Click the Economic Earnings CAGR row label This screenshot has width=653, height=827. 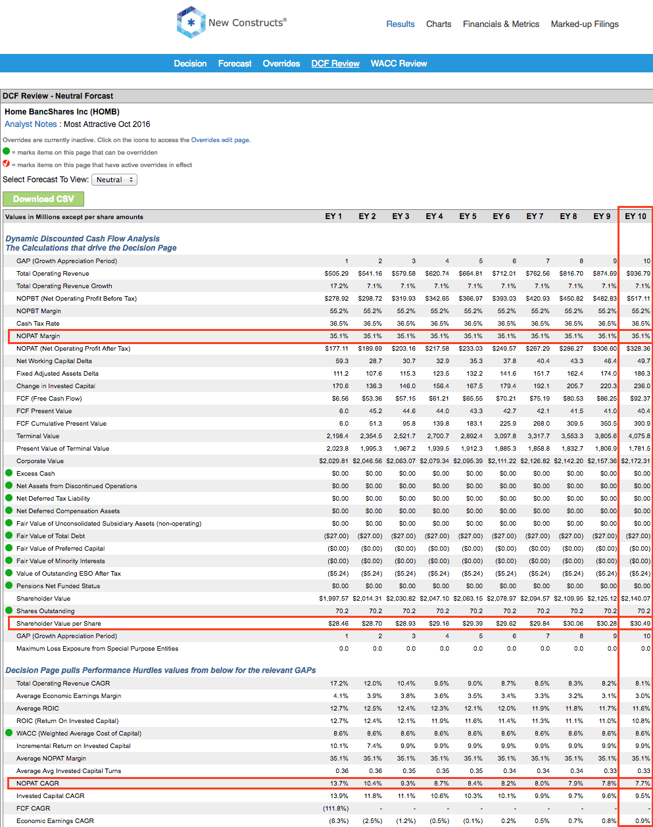coord(55,821)
